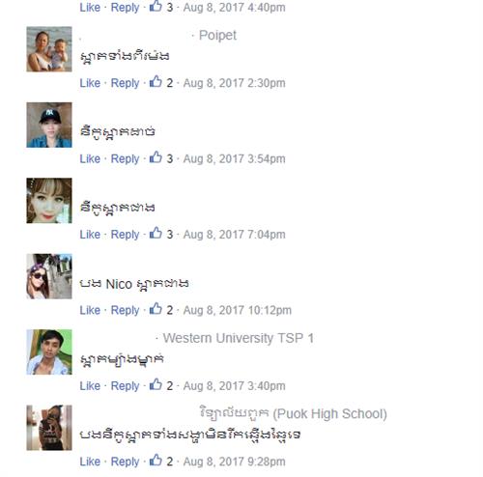Open profile photo beside Western University comment
The width and height of the screenshot is (483, 477).
click(49, 351)
